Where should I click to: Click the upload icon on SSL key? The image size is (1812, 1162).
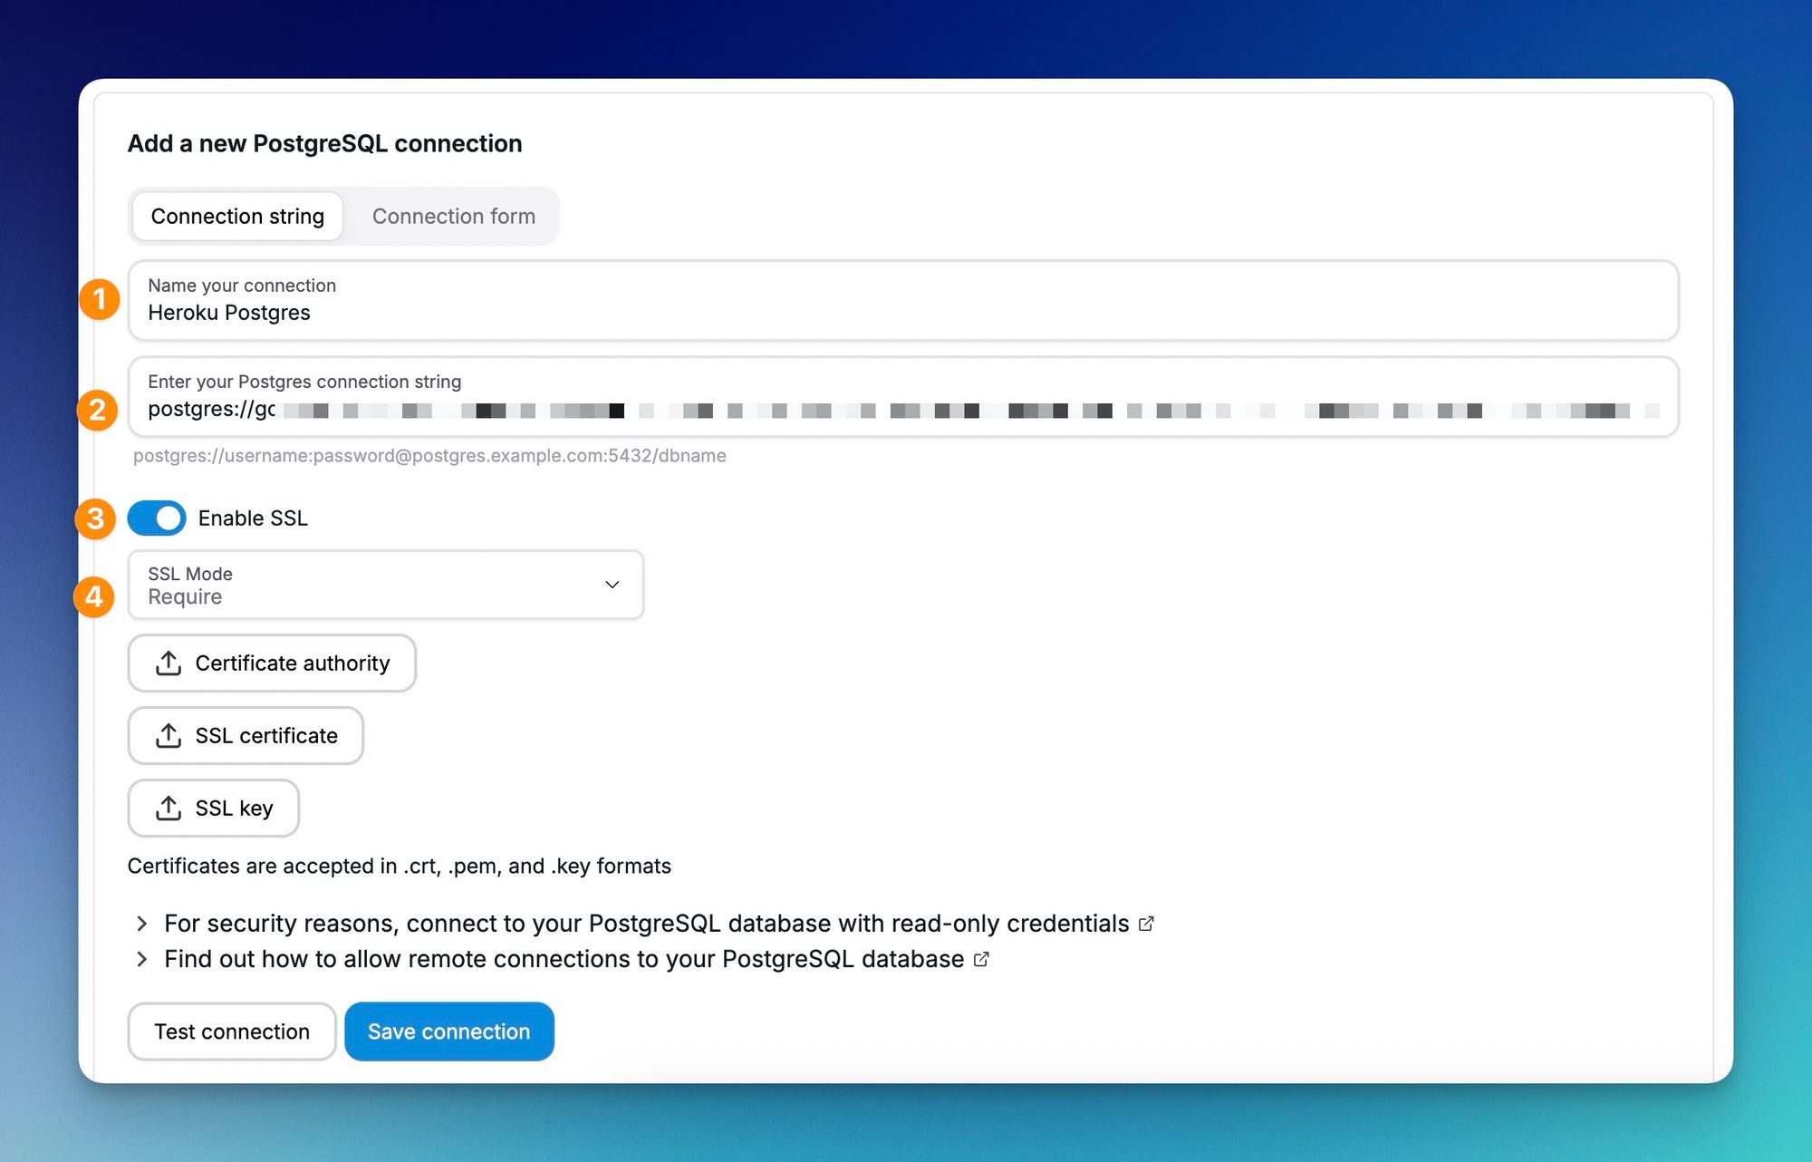(x=169, y=808)
